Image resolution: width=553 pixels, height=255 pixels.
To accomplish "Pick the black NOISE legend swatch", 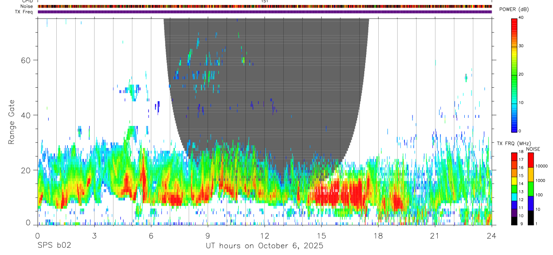I will coord(530,217).
